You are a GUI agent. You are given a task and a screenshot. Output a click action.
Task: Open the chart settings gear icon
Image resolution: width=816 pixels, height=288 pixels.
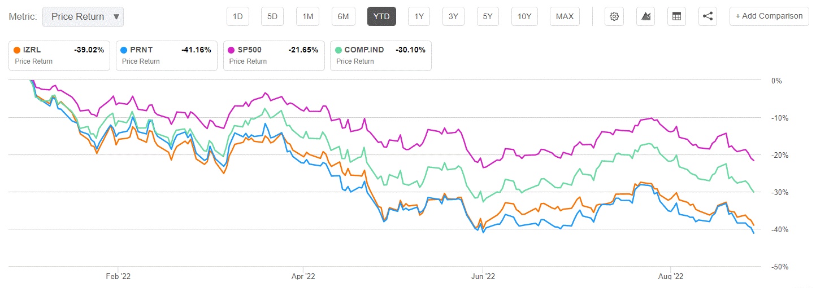click(x=614, y=16)
